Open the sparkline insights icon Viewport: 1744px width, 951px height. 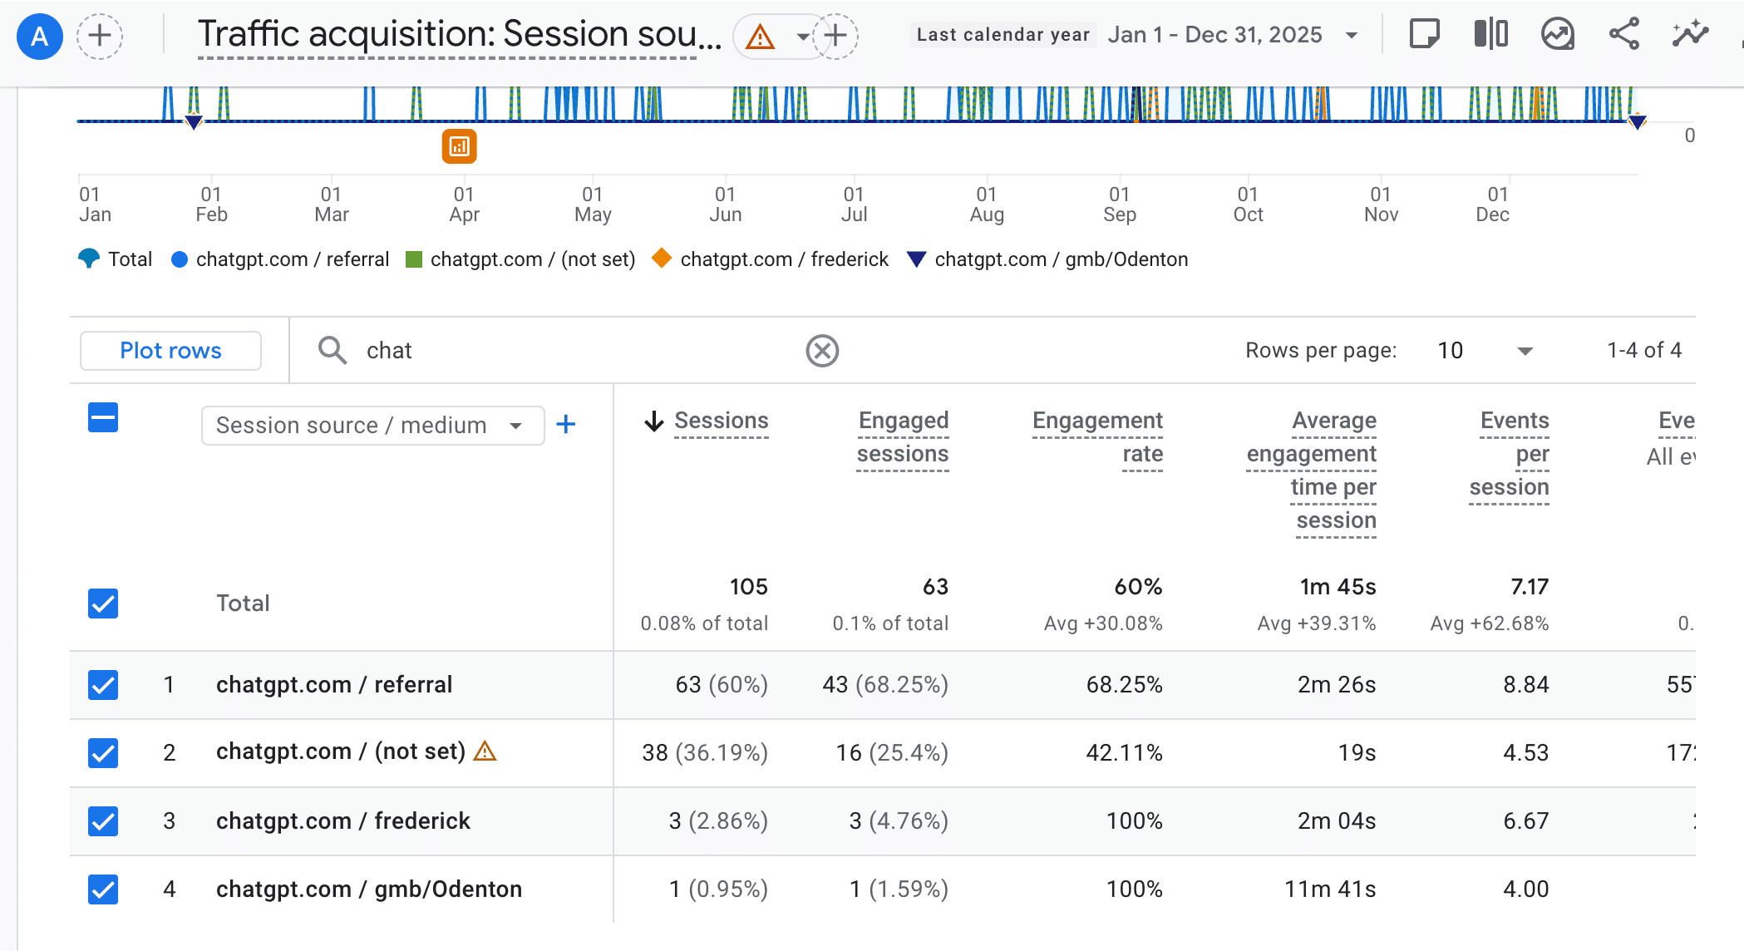[1690, 35]
